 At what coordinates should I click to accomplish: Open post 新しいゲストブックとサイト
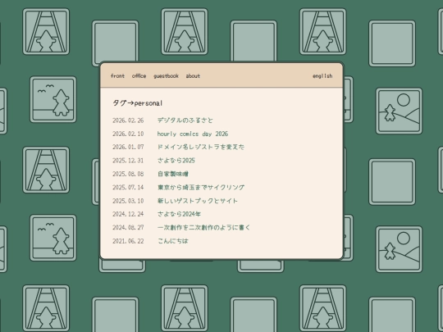(x=198, y=201)
